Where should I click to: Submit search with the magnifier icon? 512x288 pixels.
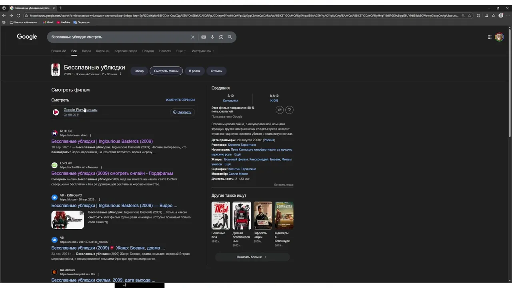click(230, 37)
